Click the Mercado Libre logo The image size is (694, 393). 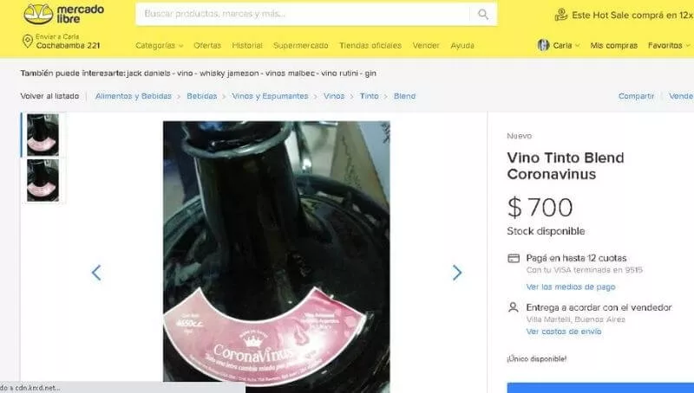click(x=63, y=14)
